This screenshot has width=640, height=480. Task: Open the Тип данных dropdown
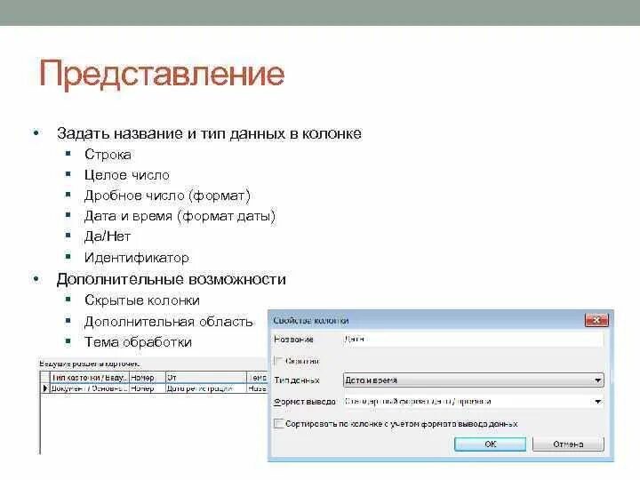point(473,380)
